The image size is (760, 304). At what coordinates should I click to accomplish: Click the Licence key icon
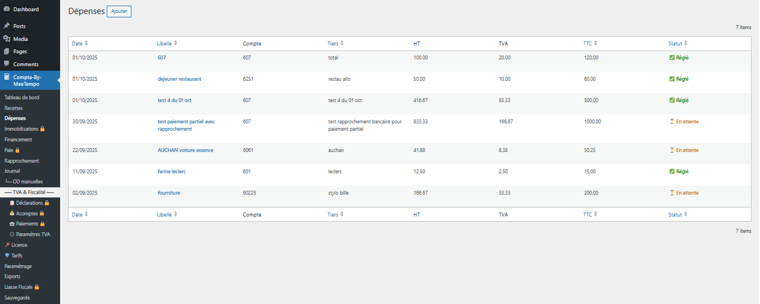point(7,245)
